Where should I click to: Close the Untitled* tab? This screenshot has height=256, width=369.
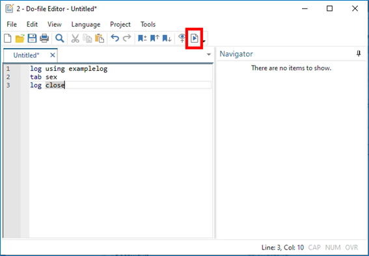coord(53,55)
